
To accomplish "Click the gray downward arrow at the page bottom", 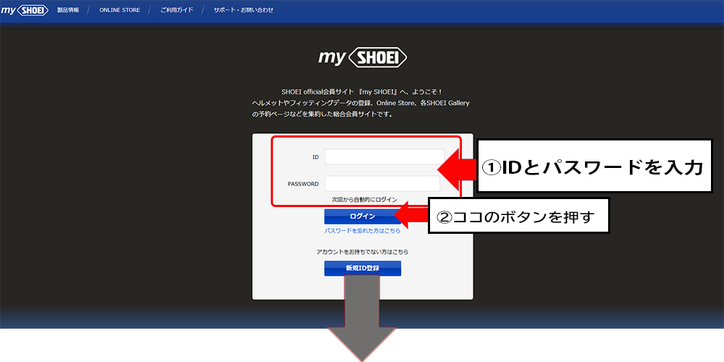I will [x=362, y=319].
